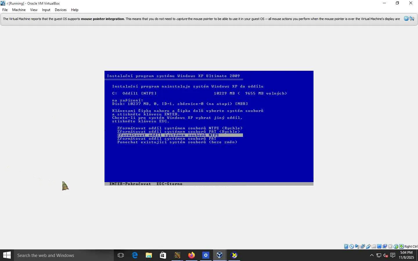Click the mouse integration indicator
The width and height of the screenshot is (418, 261).
click(x=396, y=246)
